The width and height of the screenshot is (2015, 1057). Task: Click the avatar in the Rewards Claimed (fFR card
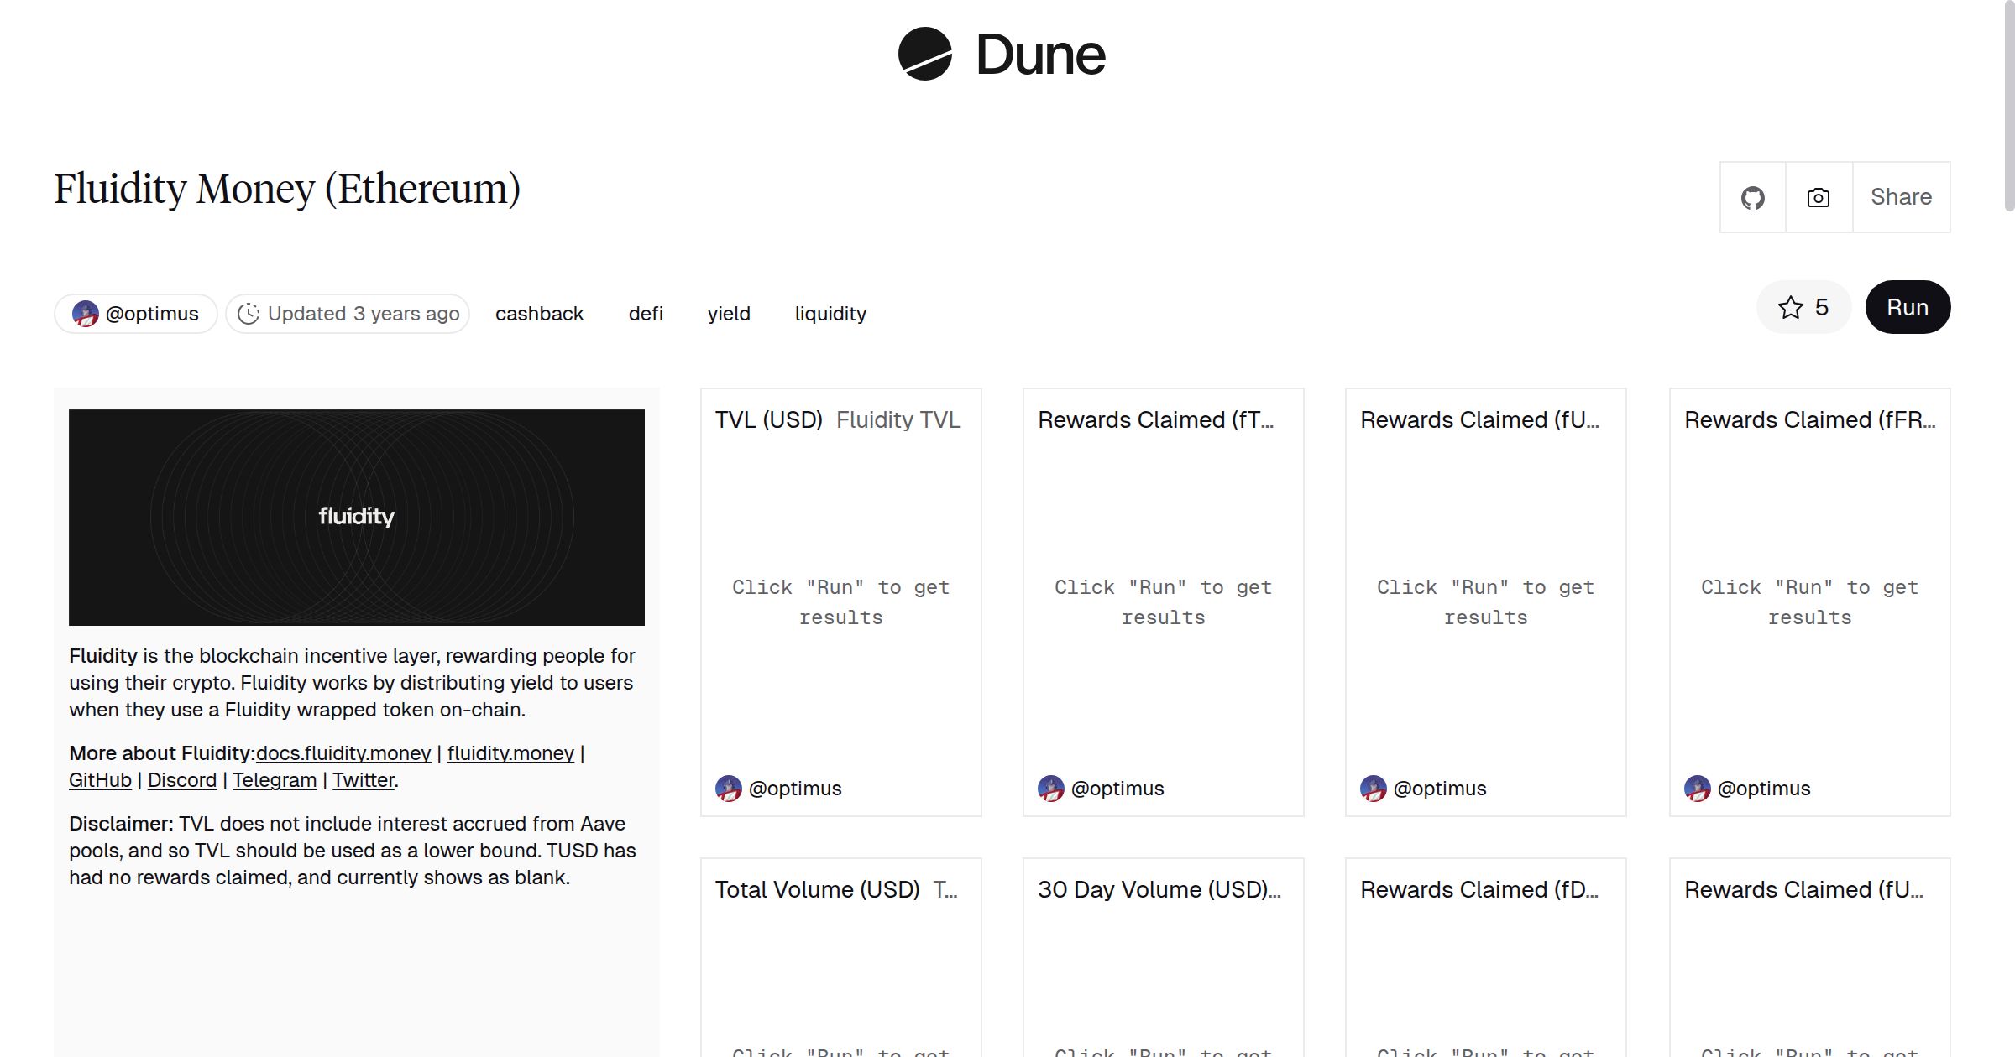coord(1697,789)
